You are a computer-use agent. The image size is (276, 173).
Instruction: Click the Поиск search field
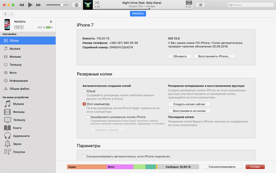(x=251, y=5)
